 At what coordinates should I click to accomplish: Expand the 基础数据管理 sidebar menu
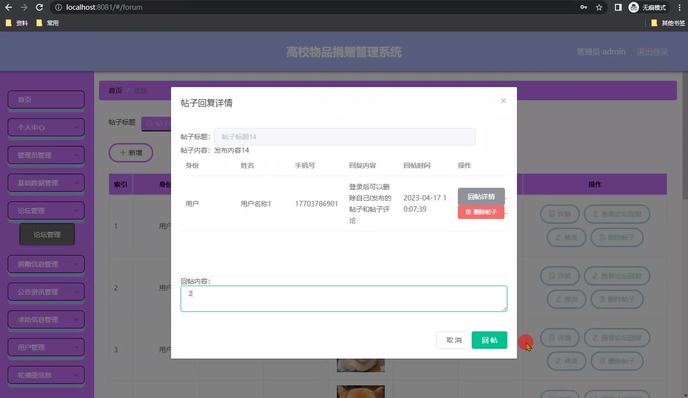point(46,183)
